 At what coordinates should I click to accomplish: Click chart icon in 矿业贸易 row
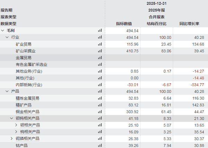click(100, 44)
